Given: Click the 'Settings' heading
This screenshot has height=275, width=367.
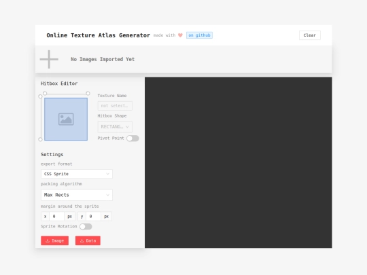Looking at the screenshot, I should point(52,155).
